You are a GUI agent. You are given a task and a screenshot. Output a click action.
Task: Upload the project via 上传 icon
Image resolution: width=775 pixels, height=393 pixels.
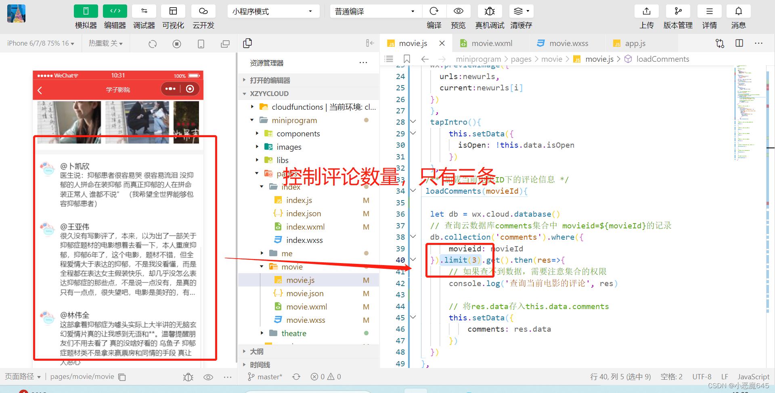point(647,11)
